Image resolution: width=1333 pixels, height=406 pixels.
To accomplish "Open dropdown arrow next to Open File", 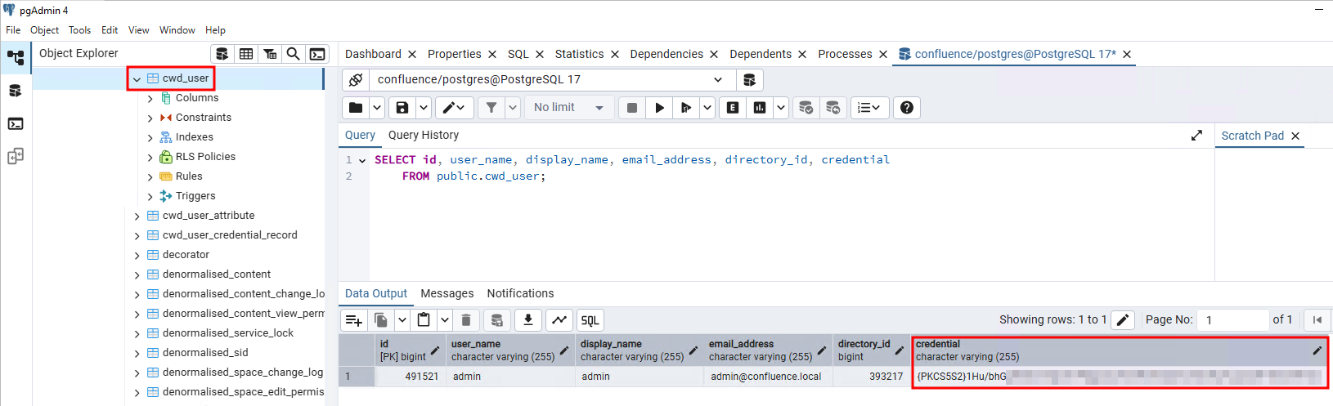I will click(x=377, y=107).
